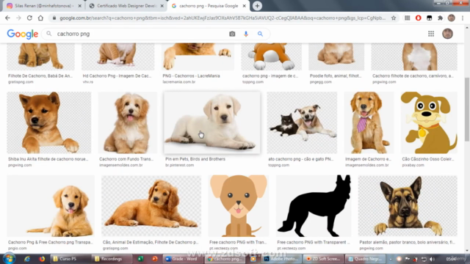Open the grid extension icon beside the star

pyautogui.click(x=407, y=18)
